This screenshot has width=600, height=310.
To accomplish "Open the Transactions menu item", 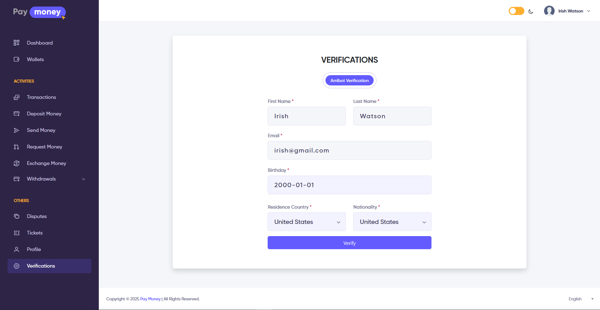I will (x=41, y=97).
